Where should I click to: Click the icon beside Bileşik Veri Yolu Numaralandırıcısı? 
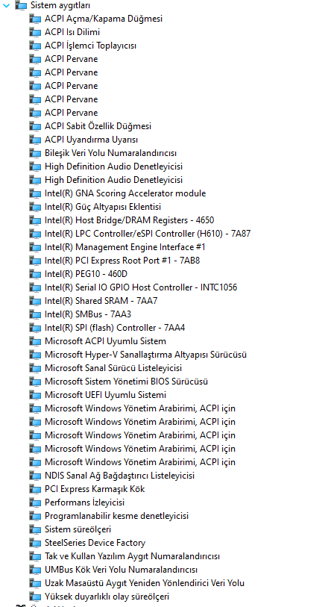(x=35, y=153)
